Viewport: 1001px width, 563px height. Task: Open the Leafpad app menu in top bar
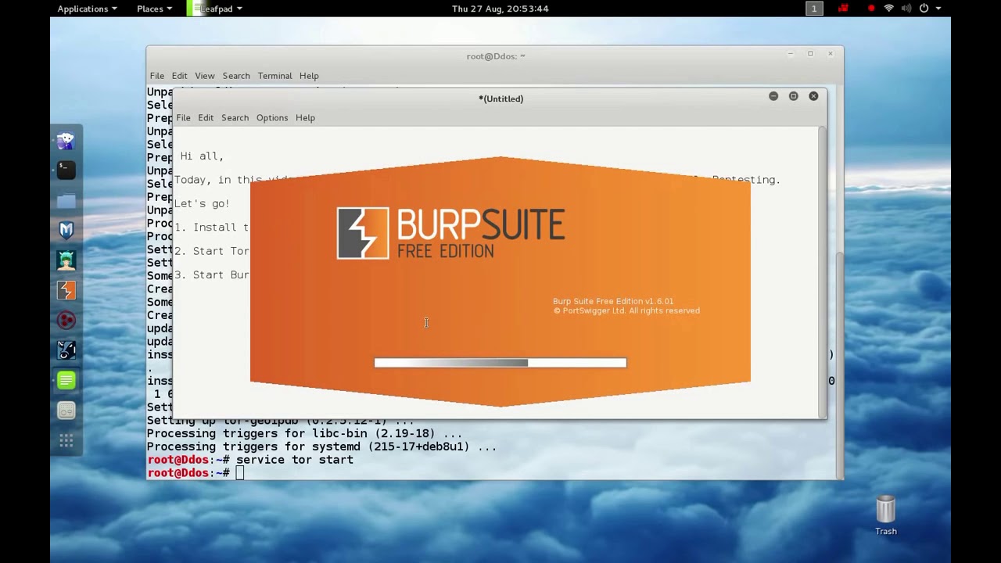217,9
